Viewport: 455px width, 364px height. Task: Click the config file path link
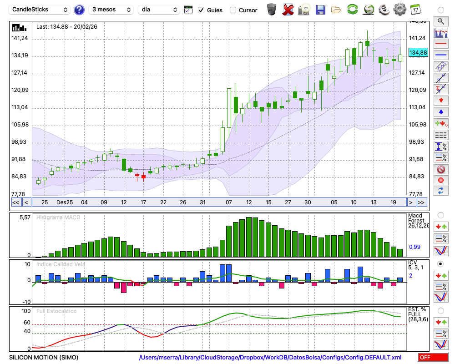tap(270, 357)
